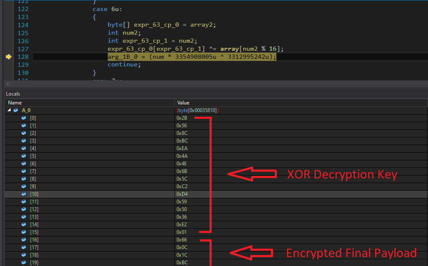Viewport: 428px width, 266px height.
Task: Click the cube icon of element [12]
Action: (x=24, y=209)
